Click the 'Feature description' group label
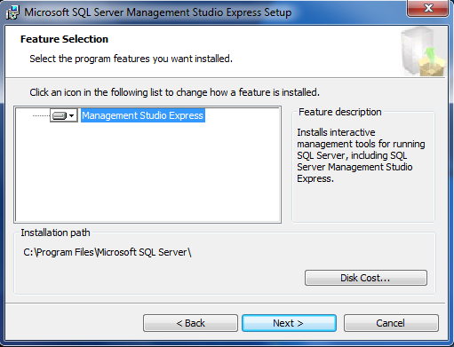 click(x=339, y=112)
